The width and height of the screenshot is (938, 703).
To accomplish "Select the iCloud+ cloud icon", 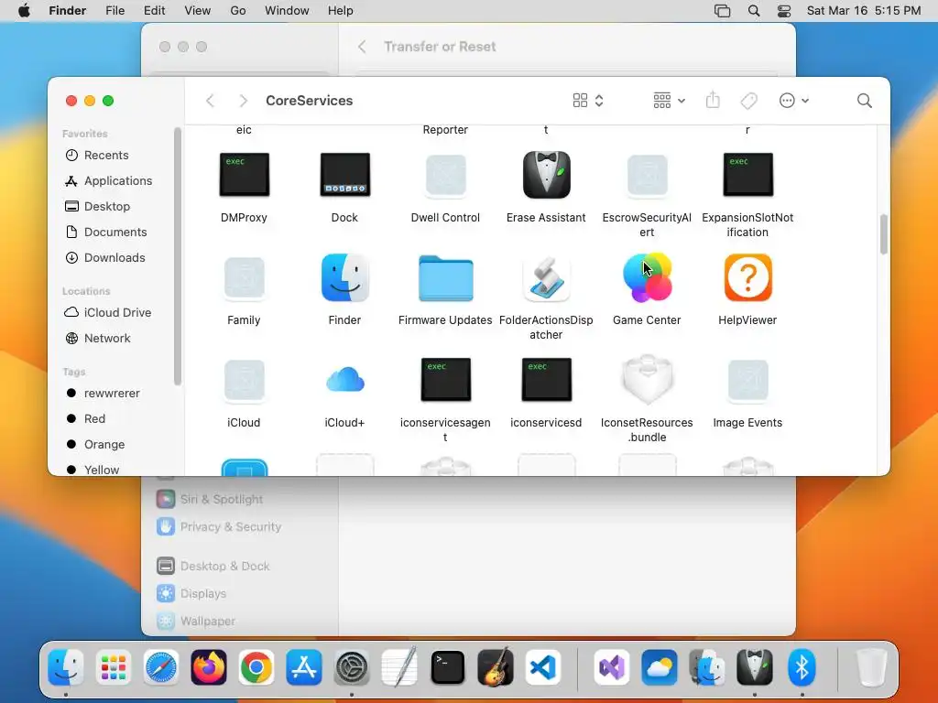I will pyautogui.click(x=344, y=380).
